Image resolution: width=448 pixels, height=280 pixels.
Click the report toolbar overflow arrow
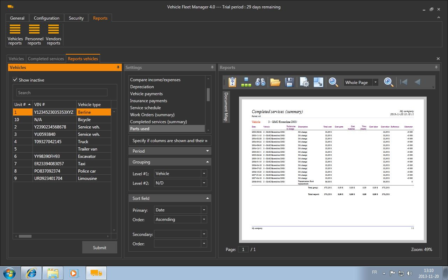pos(433,87)
